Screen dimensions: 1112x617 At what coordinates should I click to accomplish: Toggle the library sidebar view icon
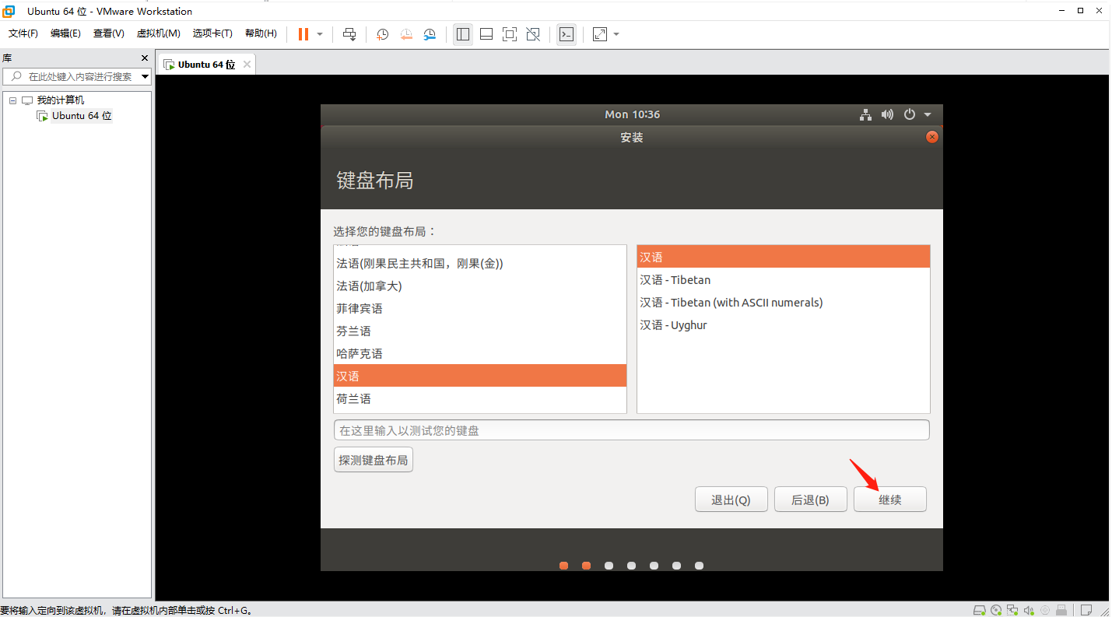click(463, 34)
